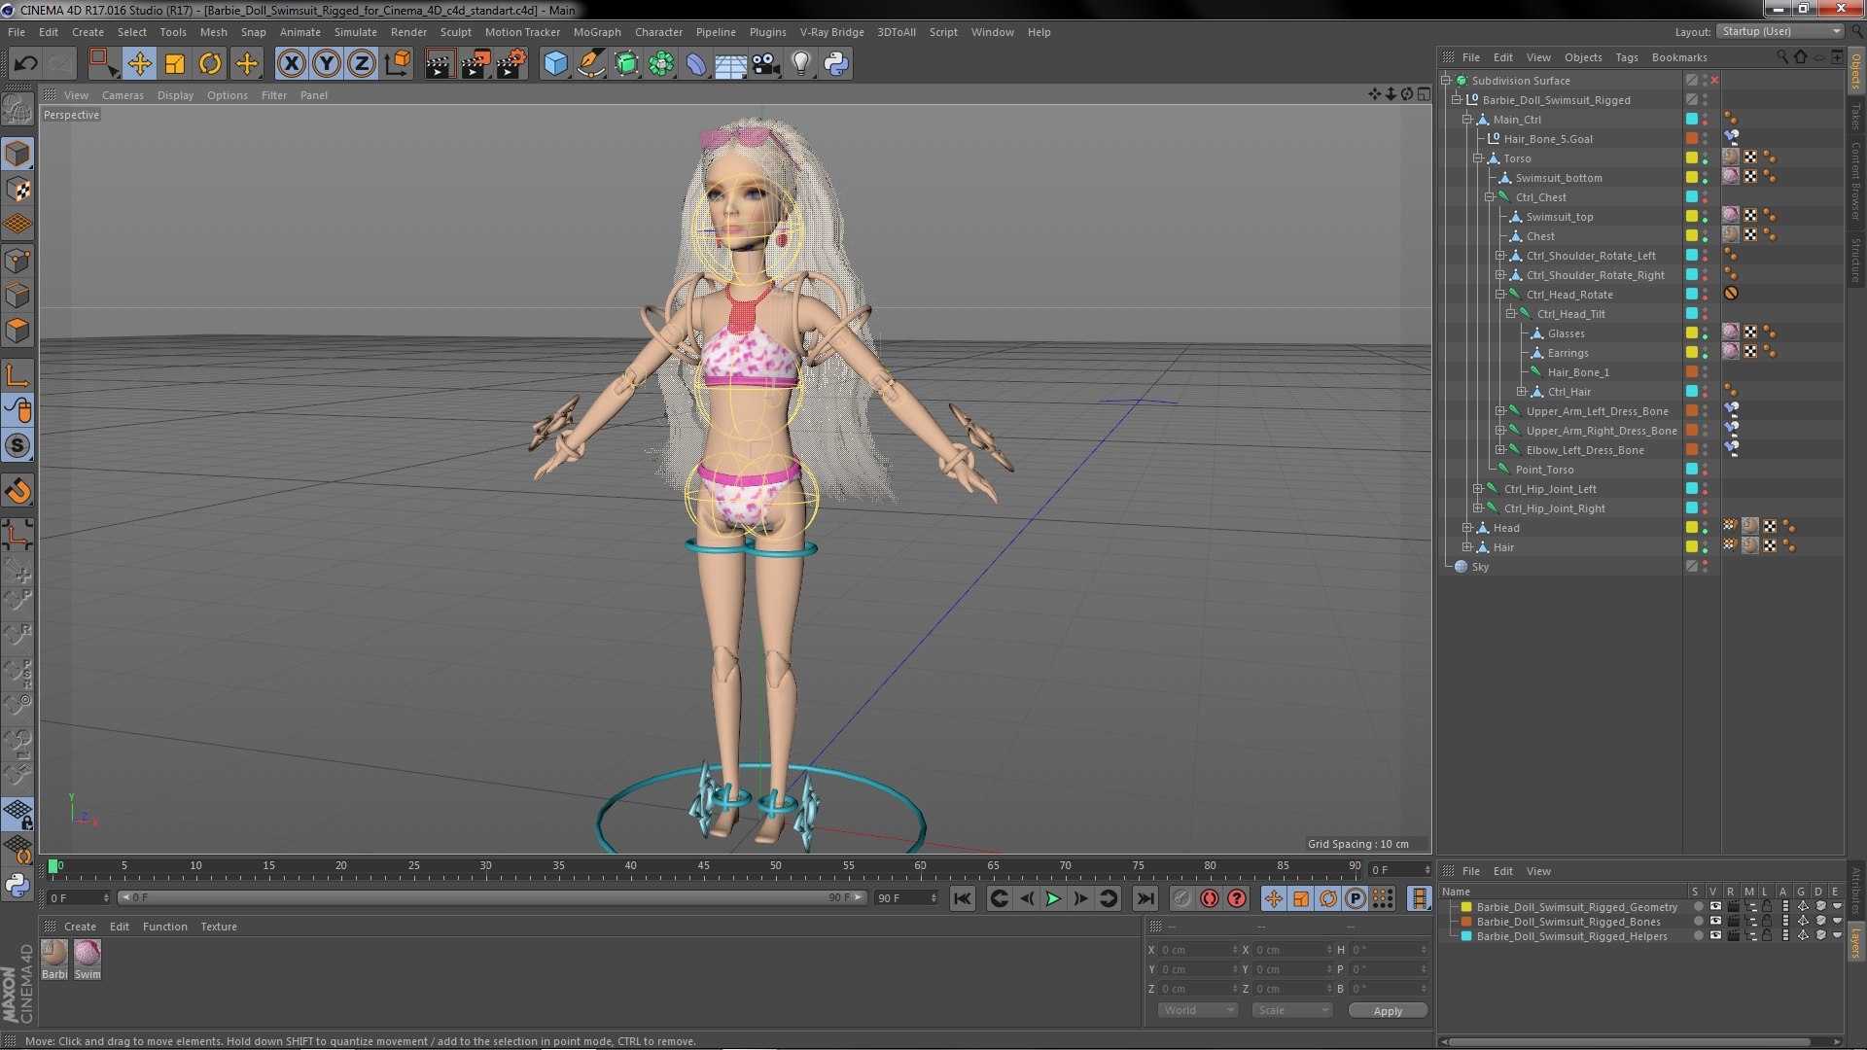Switch to Texture mode in left palette
The image size is (1867, 1050).
click(x=18, y=190)
